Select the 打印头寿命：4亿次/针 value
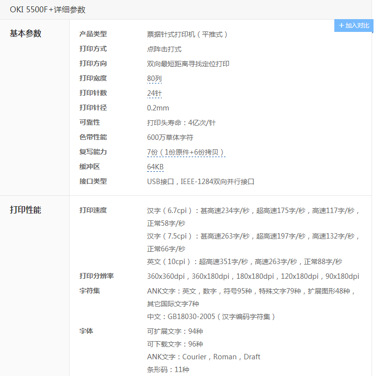 [181, 123]
